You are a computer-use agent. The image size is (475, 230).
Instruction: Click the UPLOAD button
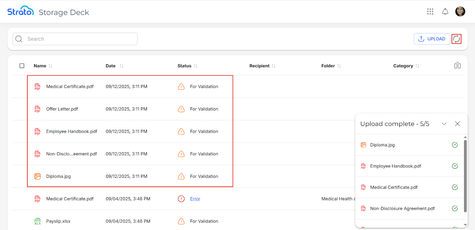pyautogui.click(x=432, y=39)
